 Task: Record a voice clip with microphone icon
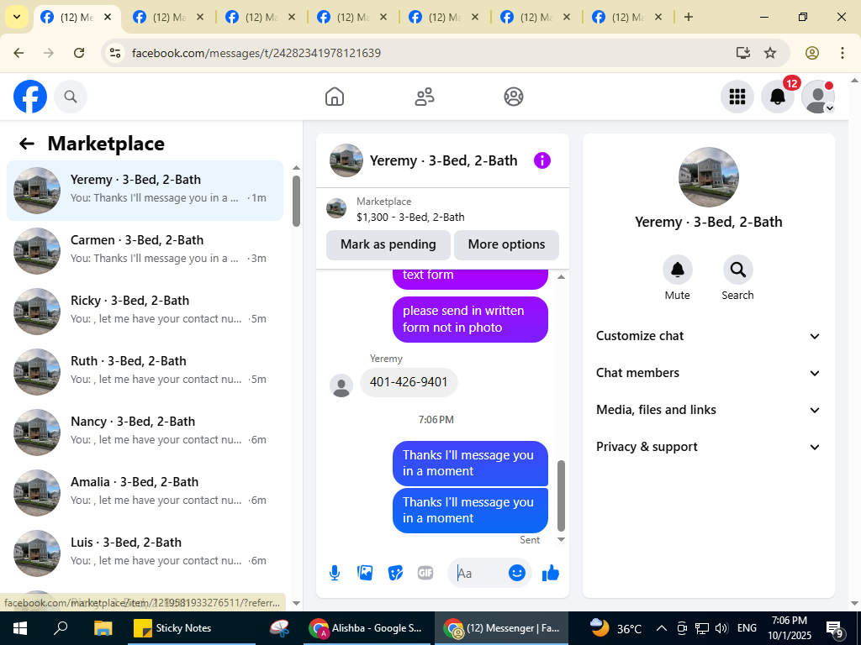click(335, 573)
